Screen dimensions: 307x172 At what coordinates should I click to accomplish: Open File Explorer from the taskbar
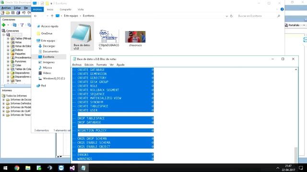point(28,168)
